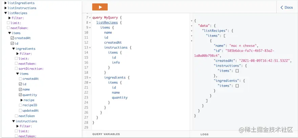
Task: Fold the items block at line 20
Action: [x=90, y=83]
